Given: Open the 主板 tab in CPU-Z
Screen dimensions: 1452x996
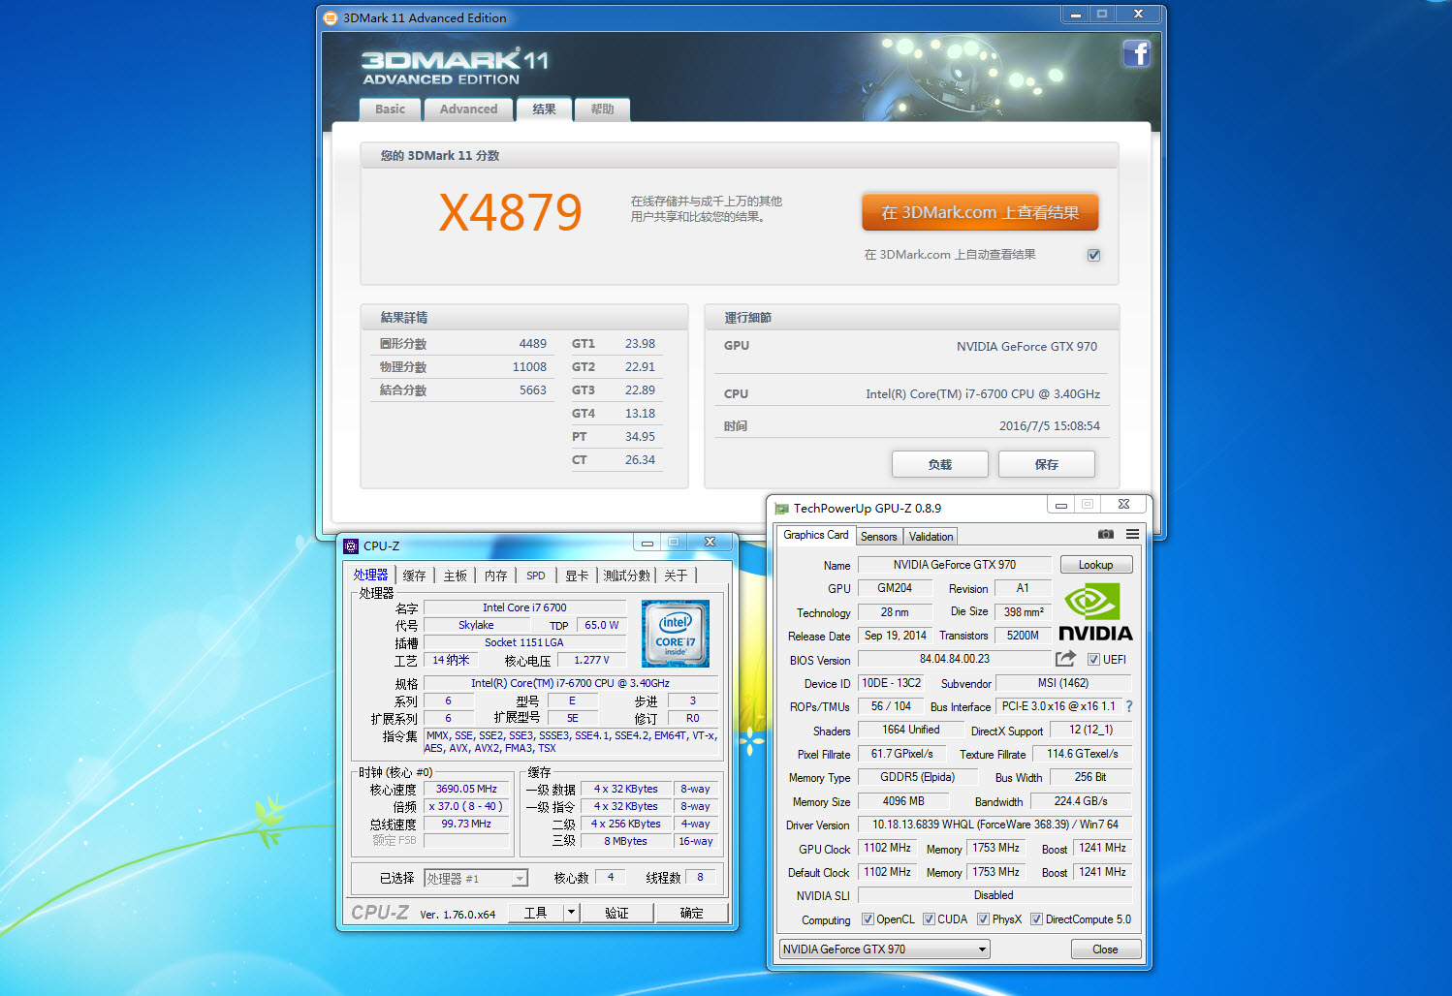Looking at the screenshot, I should coord(455,576).
